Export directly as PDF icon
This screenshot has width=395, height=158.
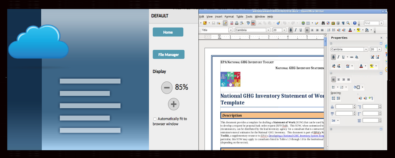(232, 23)
